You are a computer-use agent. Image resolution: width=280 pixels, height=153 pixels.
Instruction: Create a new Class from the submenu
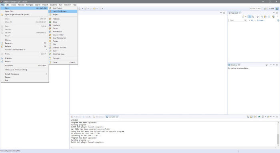coord(63,22)
